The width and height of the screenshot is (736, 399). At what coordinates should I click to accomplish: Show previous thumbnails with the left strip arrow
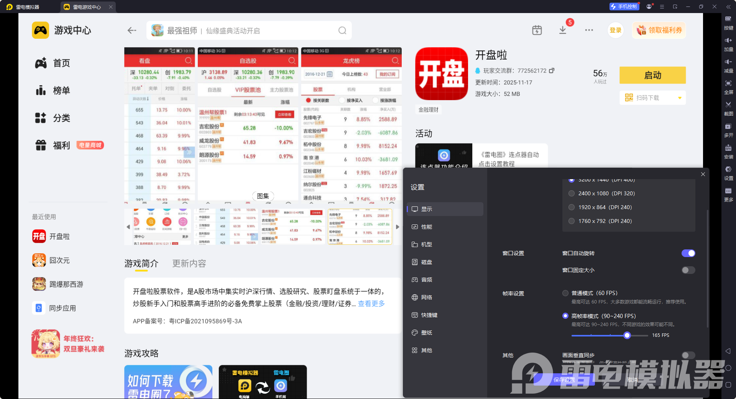pyautogui.click(x=128, y=227)
